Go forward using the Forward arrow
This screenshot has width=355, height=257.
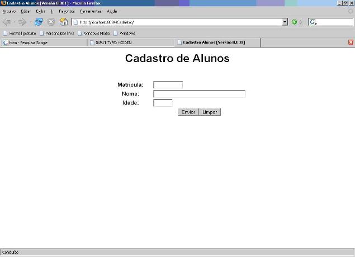(22, 22)
